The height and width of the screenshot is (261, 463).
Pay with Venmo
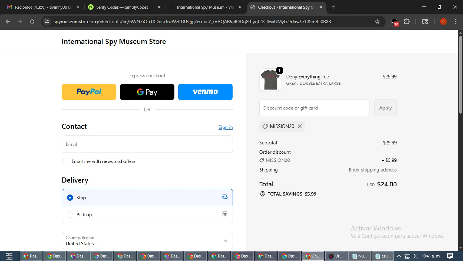click(205, 92)
